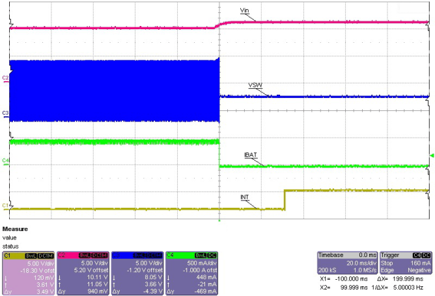
Task: Click the C4 ground level marker on left edge
Action: (x=5, y=159)
